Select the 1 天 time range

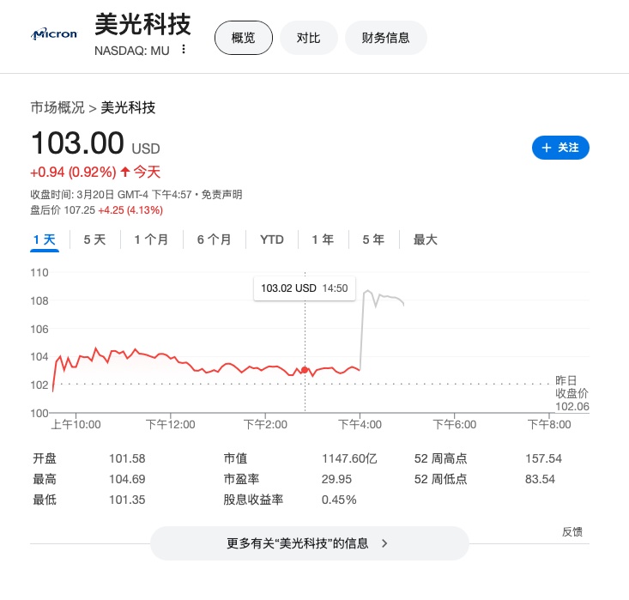(44, 239)
